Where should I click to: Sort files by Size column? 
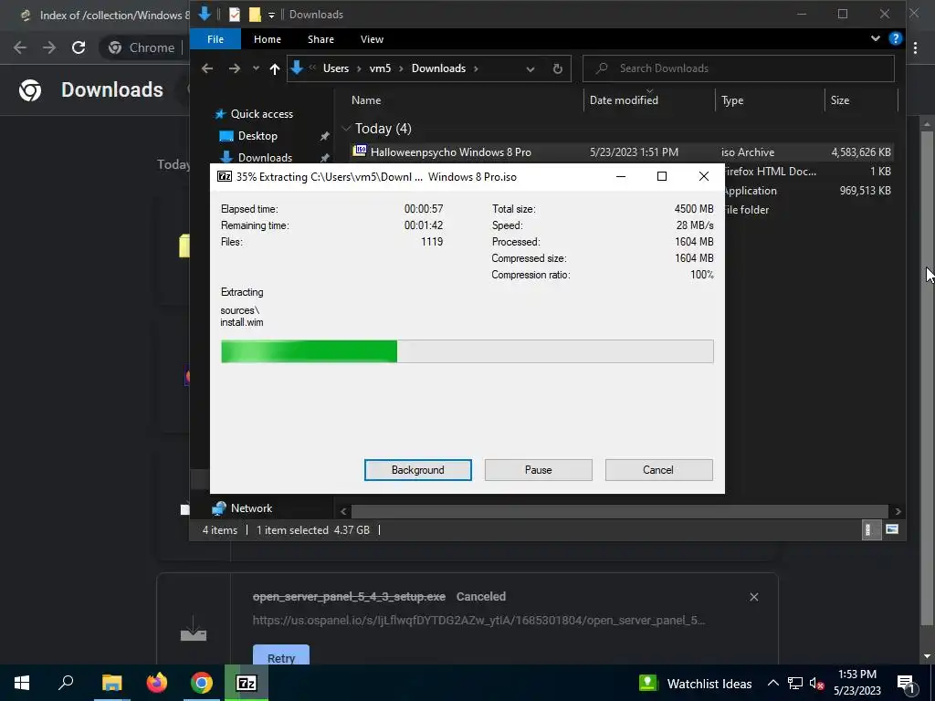pyautogui.click(x=840, y=100)
